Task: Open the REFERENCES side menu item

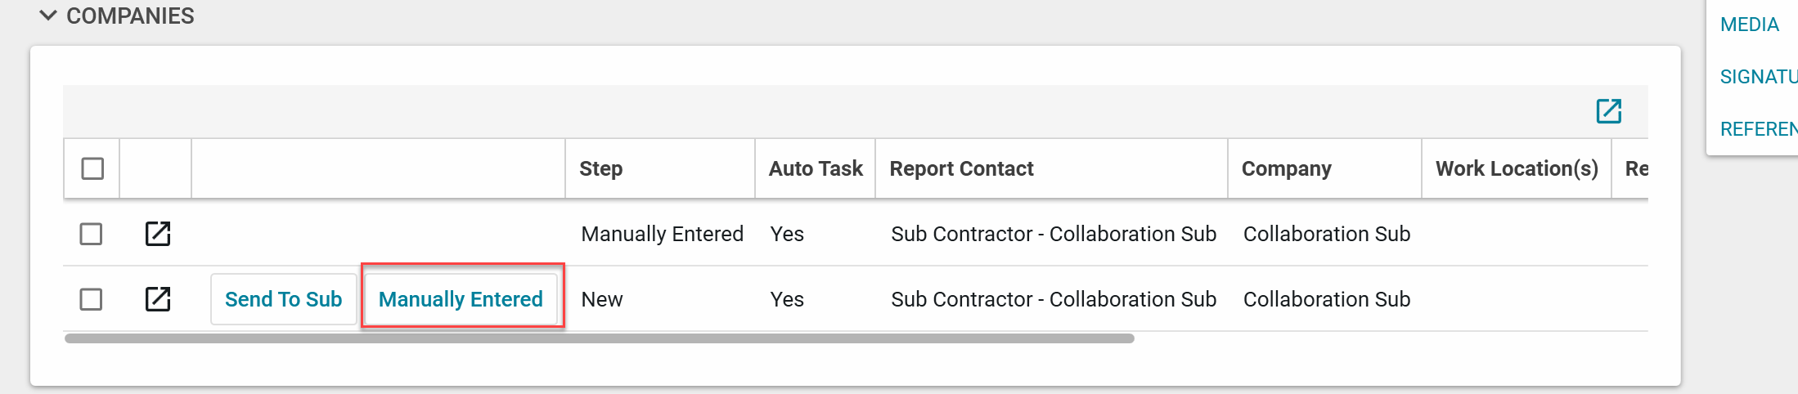Action: pos(1759,129)
